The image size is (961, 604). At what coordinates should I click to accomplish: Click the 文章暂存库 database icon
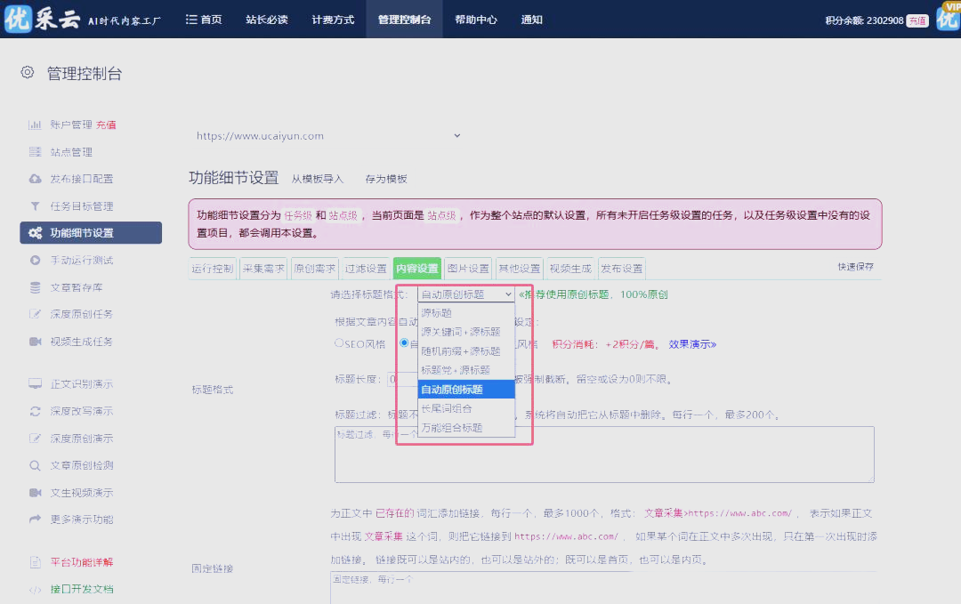coord(35,287)
